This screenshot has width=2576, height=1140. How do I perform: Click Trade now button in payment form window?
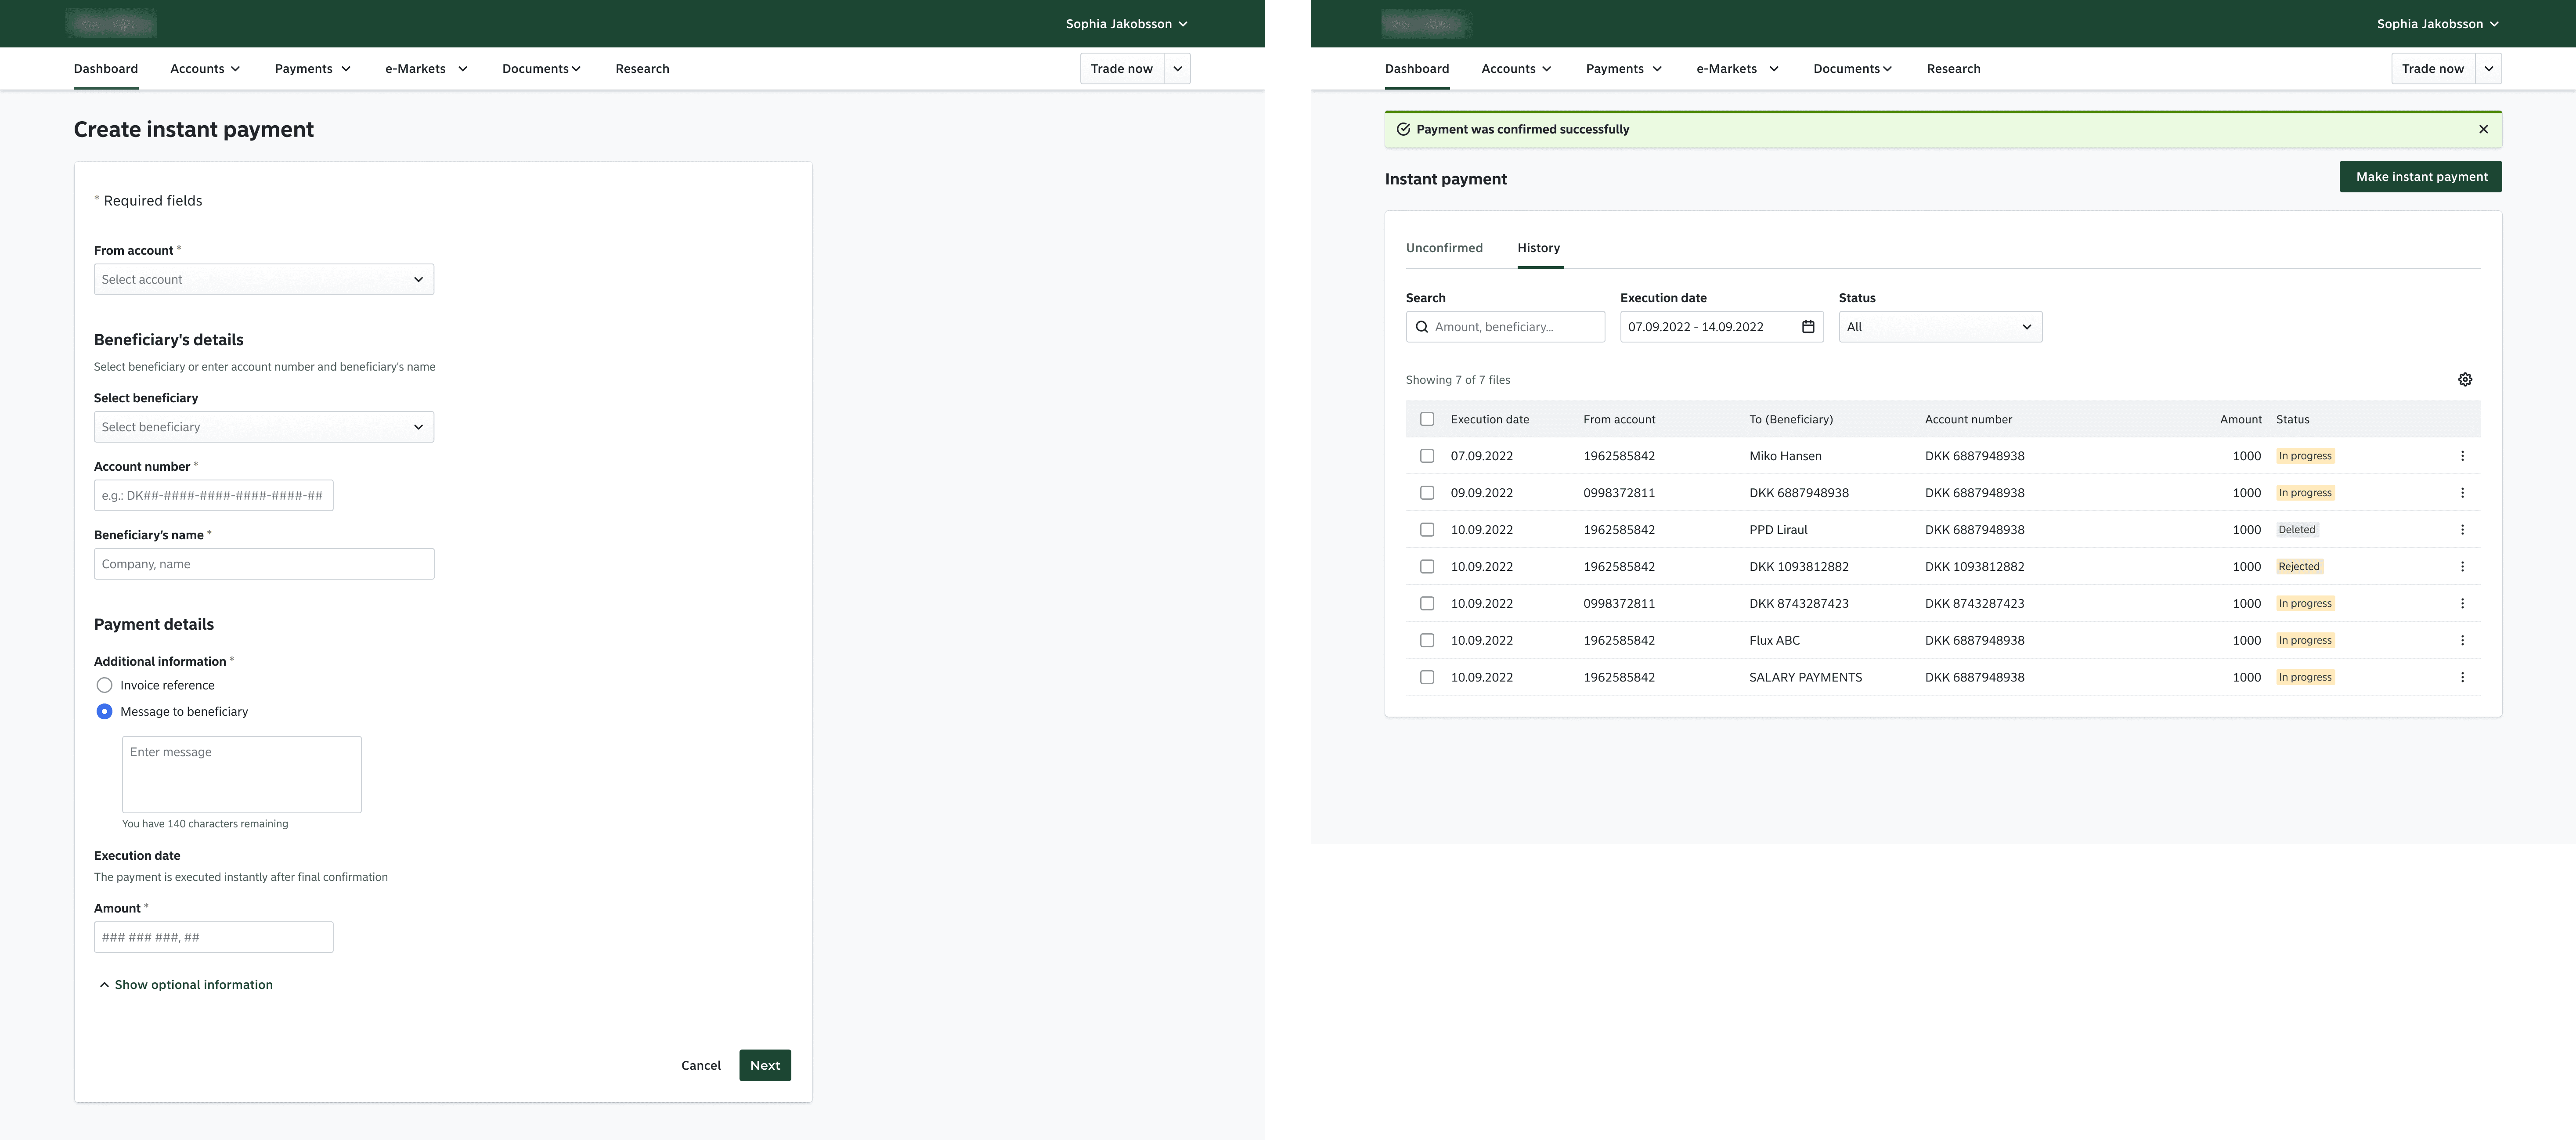(1122, 69)
